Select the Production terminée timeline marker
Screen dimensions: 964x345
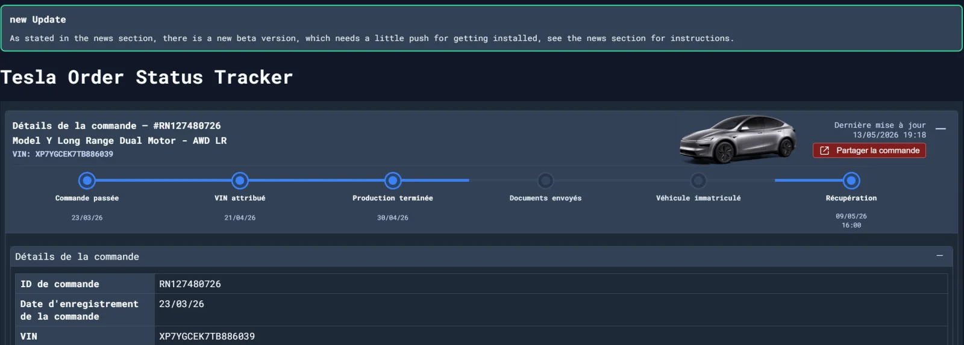(x=393, y=180)
